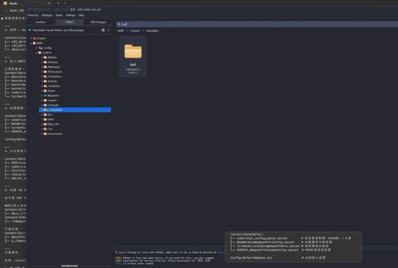This screenshot has height=268, width=398.
Task: Click the claude tab app icon
Action: tap(5, 3)
